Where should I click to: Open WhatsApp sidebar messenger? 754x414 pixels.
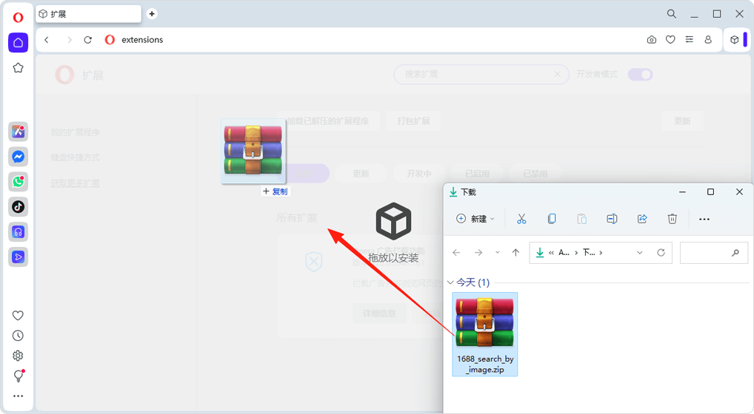coord(18,182)
